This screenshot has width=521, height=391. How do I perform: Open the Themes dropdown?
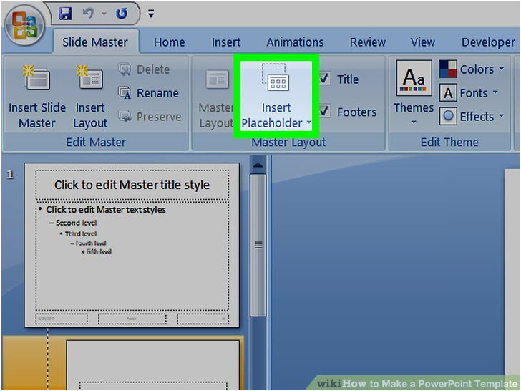414,97
